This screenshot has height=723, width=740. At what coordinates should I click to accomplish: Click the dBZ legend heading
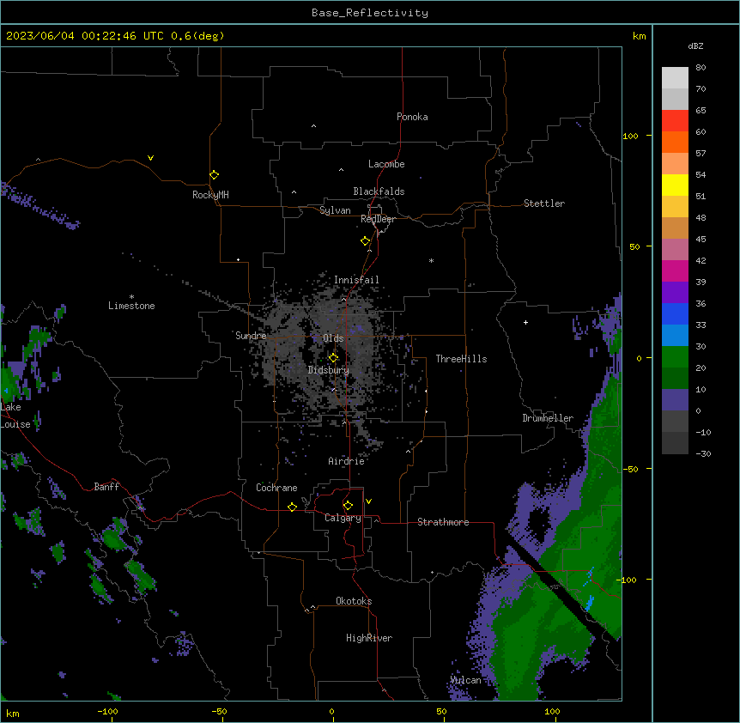click(695, 46)
